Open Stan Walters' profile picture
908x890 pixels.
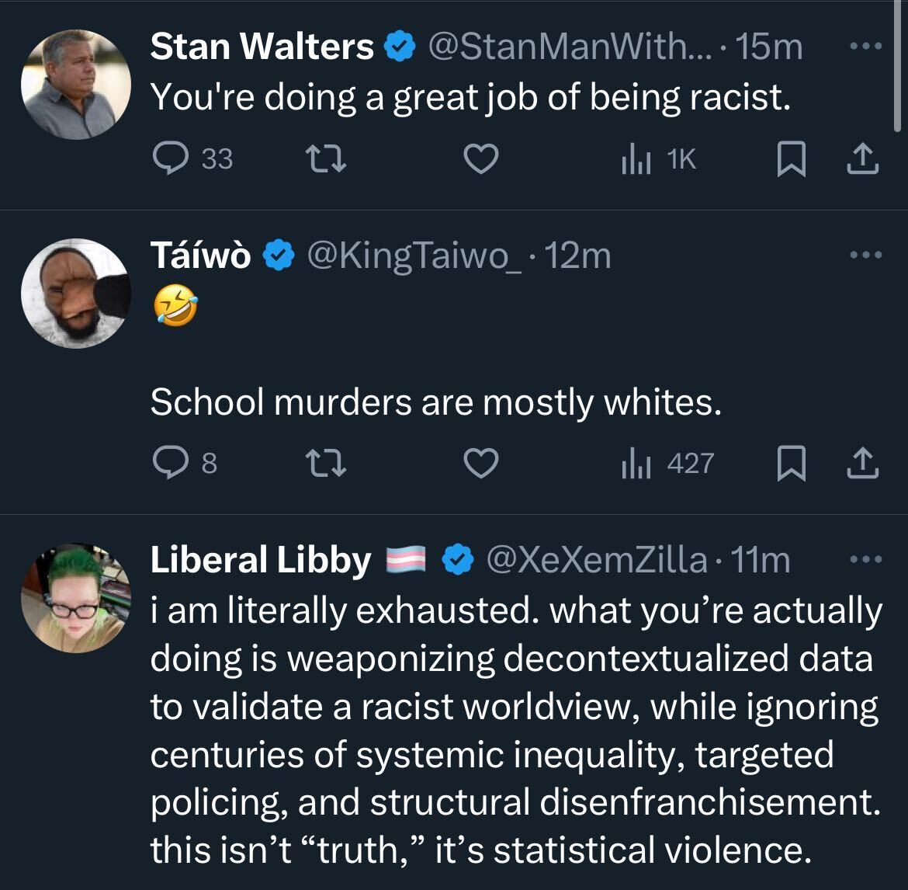point(75,85)
